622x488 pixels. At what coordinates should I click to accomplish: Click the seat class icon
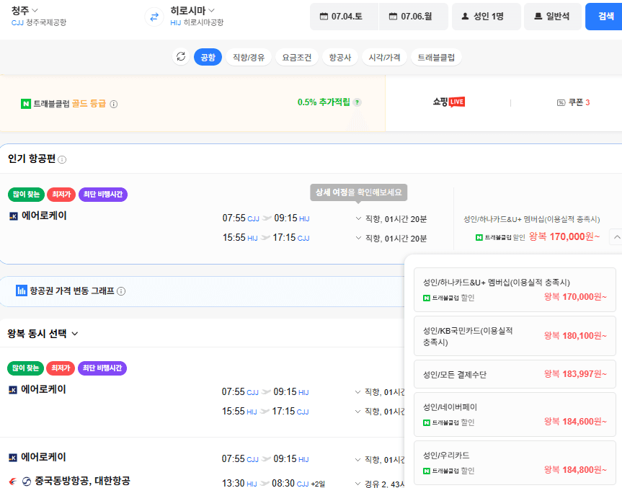point(538,17)
